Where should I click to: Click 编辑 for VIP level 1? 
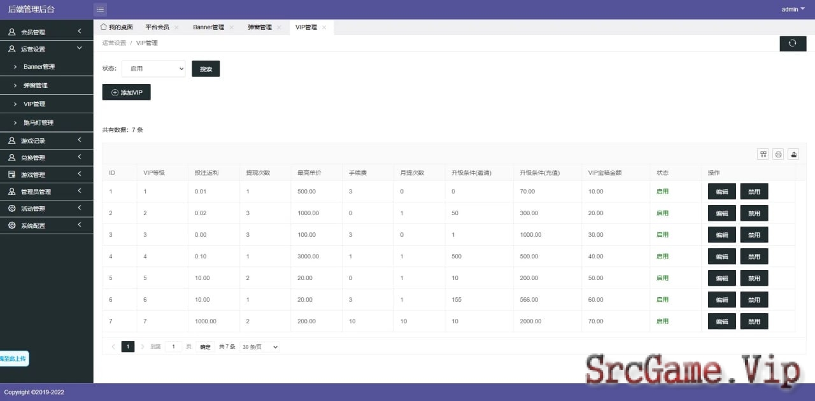[722, 192]
